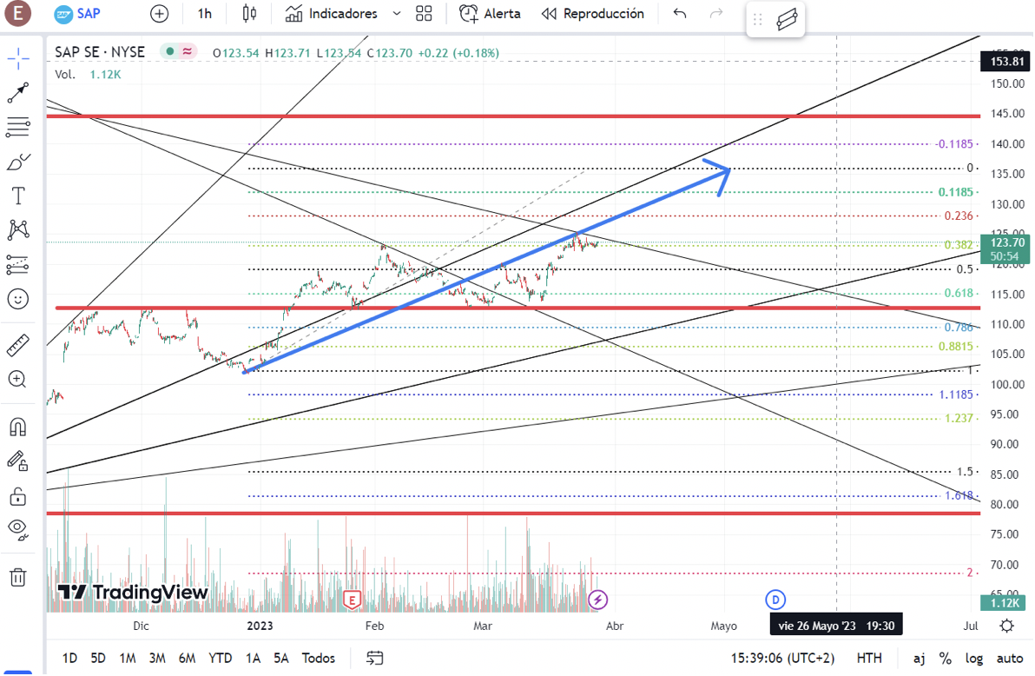Open the dividend D marker
The width and height of the screenshot is (1035, 676).
coord(775,600)
